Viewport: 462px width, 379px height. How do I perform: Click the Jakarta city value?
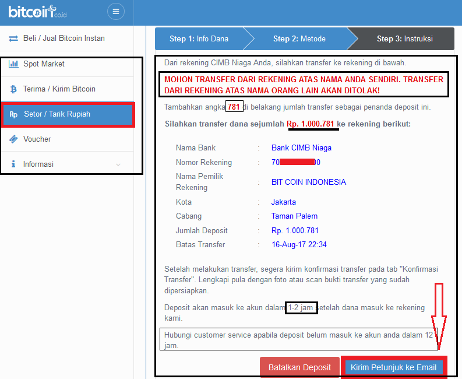(x=284, y=202)
